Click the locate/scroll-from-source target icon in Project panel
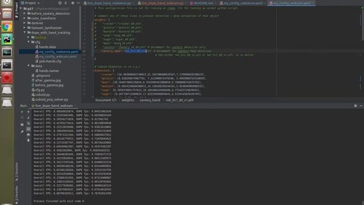364x205 pixels. point(60,3)
